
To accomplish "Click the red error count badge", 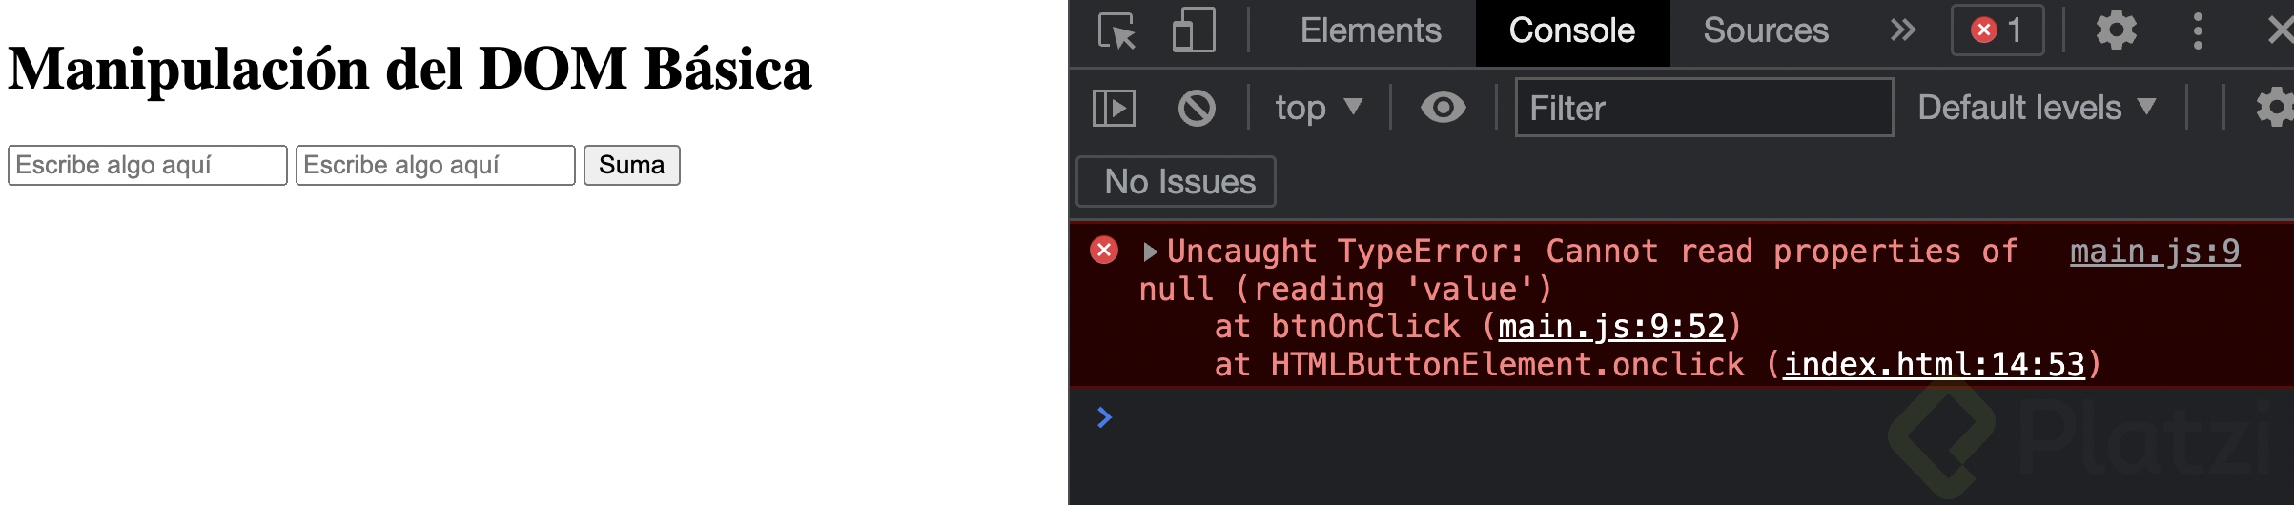I will click(1997, 30).
